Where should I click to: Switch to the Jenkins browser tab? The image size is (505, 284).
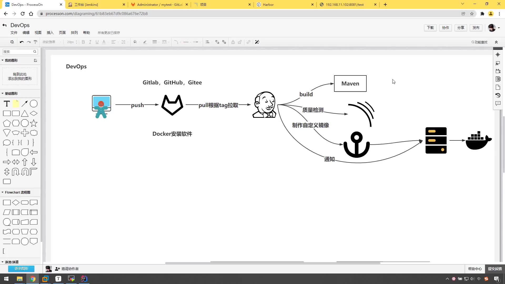pyautogui.click(x=97, y=4)
